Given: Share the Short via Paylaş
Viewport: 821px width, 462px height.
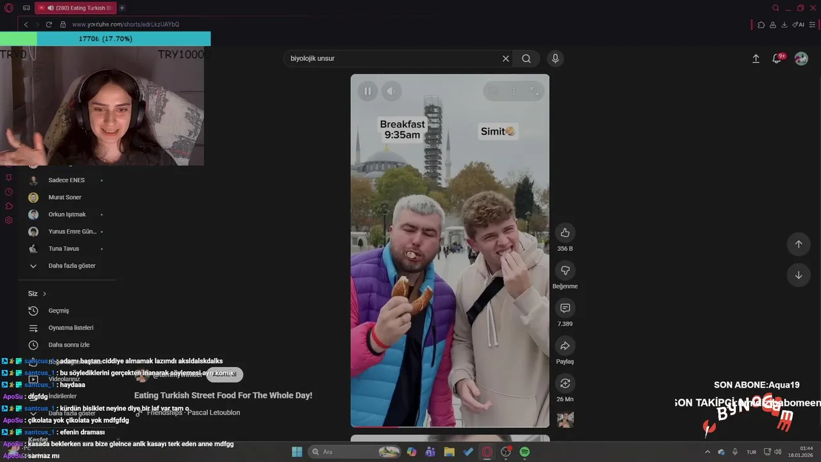Looking at the screenshot, I should (565, 346).
